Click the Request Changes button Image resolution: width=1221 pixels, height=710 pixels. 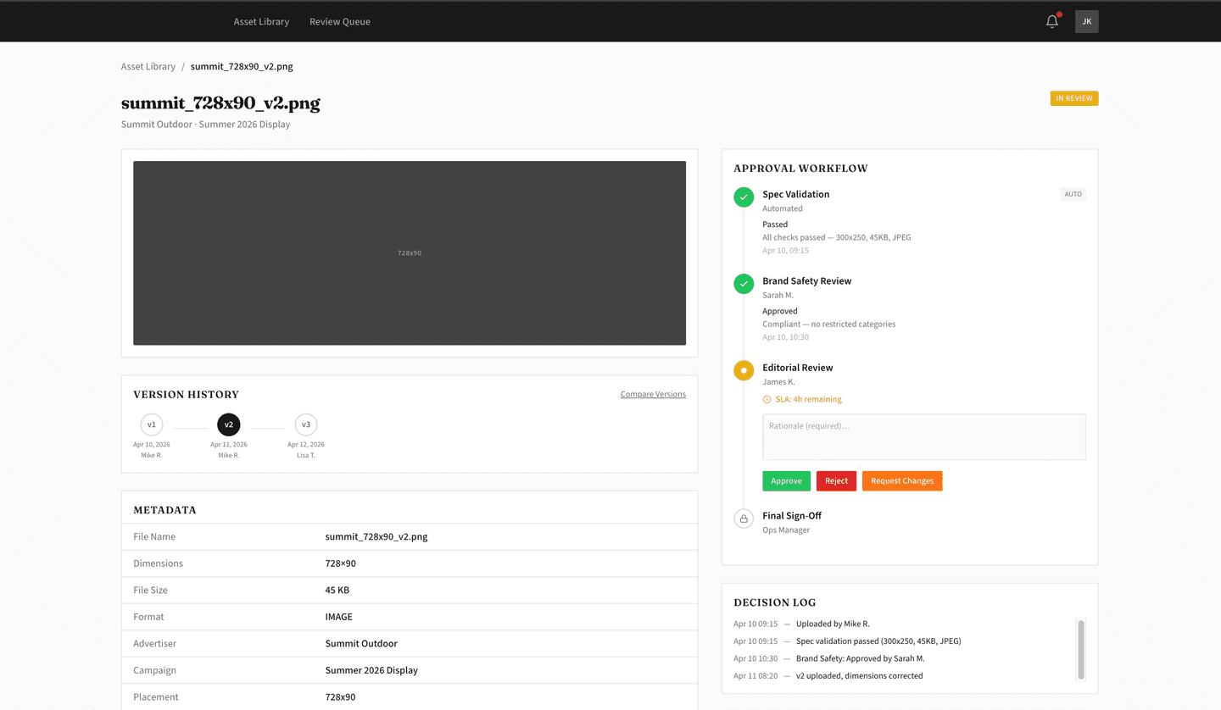(x=902, y=480)
